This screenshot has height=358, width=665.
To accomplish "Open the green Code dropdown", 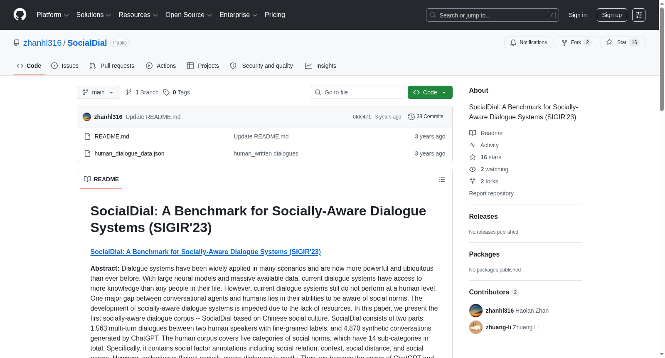I will pos(430,92).
